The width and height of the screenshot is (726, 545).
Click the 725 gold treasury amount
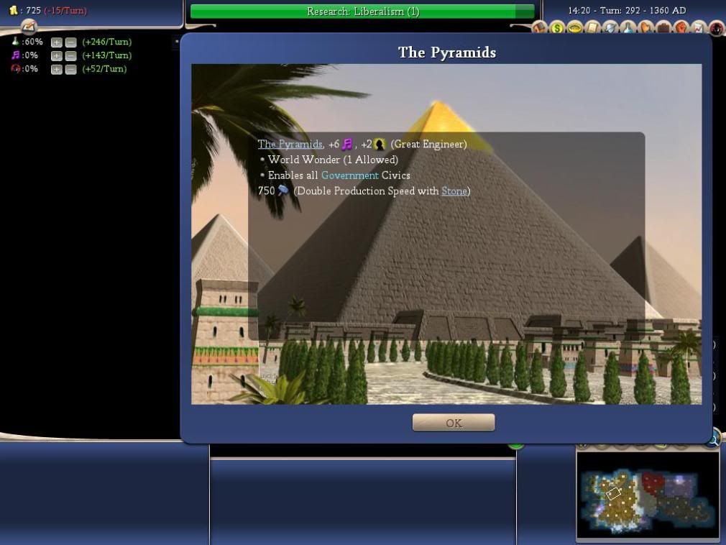coord(33,10)
